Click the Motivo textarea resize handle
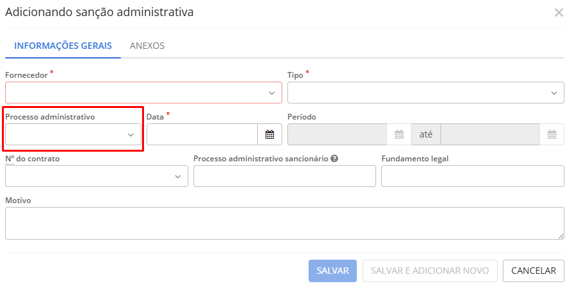The width and height of the screenshot is (569, 286). pyautogui.click(x=561, y=237)
